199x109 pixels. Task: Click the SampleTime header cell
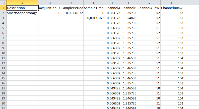pyautogui.click(x=94, y=8)
